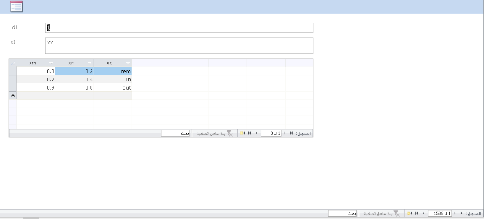
Task: Go to next record in subform navigator
Action: point(256,133)
